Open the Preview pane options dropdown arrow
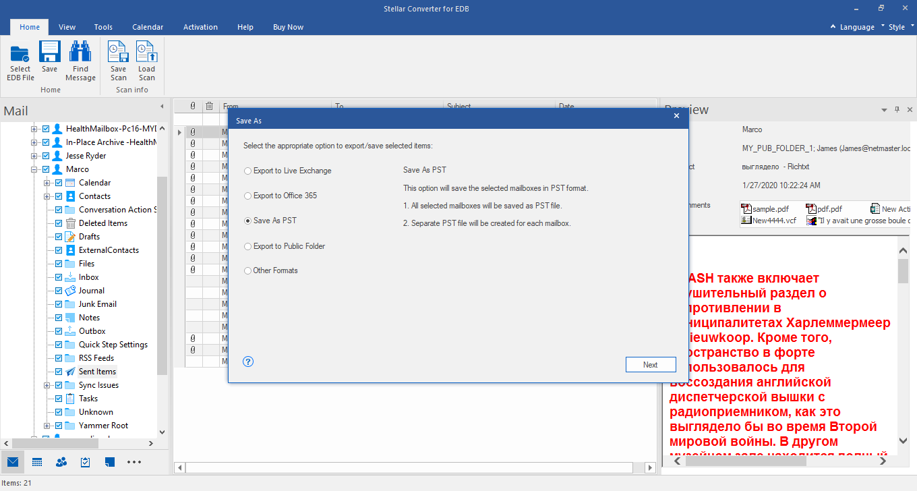 (x=884, y=109)
